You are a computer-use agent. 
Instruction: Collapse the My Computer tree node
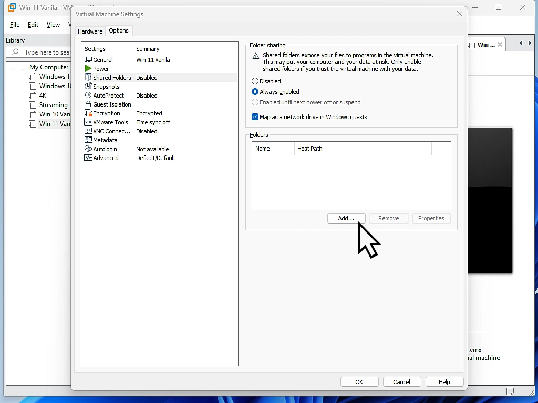click(13, 68)
